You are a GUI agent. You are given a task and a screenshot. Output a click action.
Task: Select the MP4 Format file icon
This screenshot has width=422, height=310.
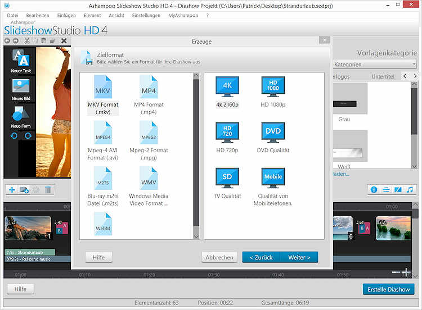tap(149, 87)
